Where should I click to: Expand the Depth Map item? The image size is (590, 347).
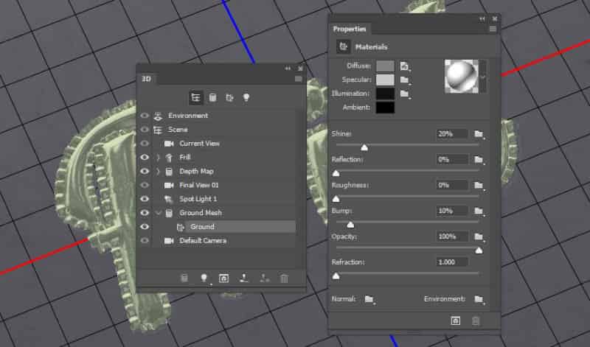pyautogui.click(x=158, y=171)
